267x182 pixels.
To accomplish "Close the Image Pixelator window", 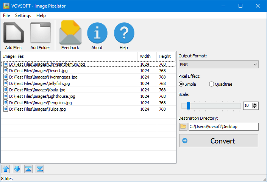I will click(x=258, y=6).
